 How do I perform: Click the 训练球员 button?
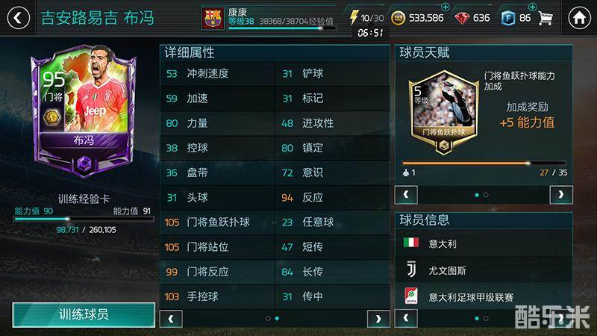[84, 314]
